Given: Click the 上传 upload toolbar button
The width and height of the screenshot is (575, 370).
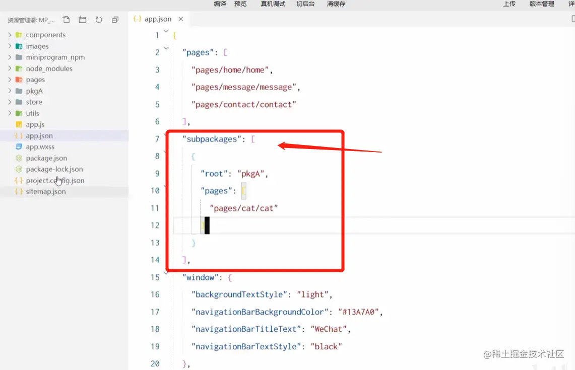Looking at the screenshot, I should tap(509, 4).
